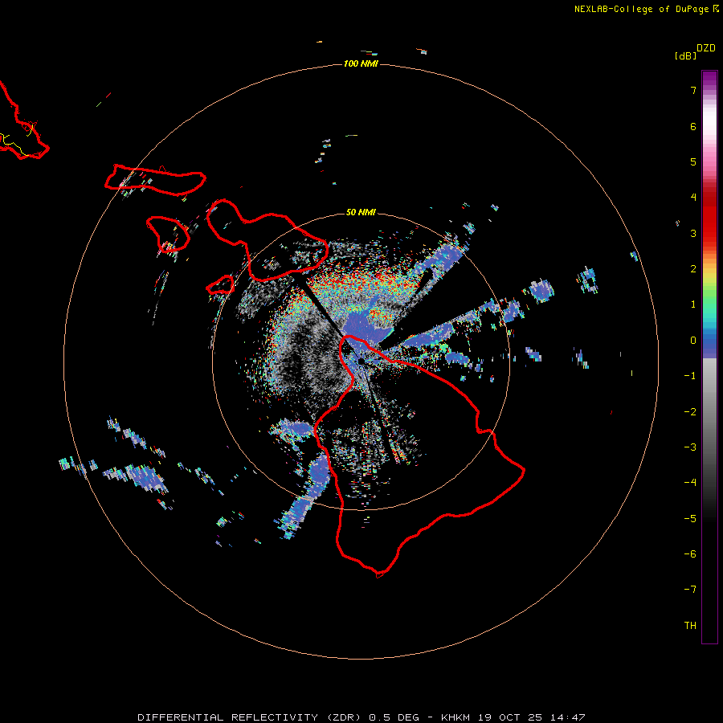This screenshot has width=723, height=723.
Task: Click the [dB] units label
Action: [x=686, y=55]
